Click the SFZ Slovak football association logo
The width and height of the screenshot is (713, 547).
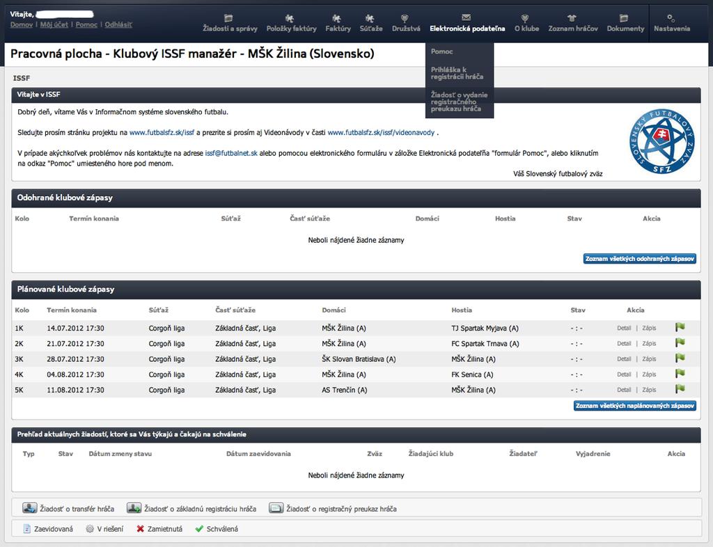click(662, 141)
